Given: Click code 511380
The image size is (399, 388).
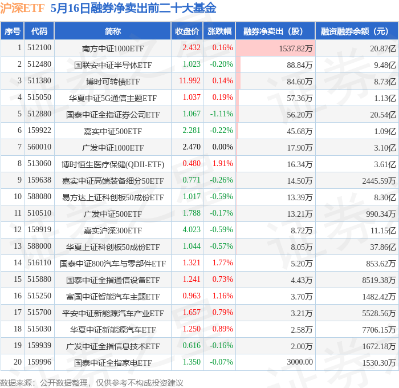Looking at the screenshot, I should click(x=39, y=81).
